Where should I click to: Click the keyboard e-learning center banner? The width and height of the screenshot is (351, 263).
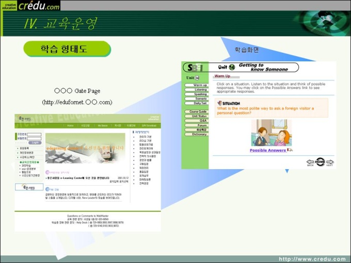(85, 149)
